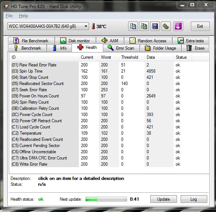Click the save screenshot floppy disk icon
The height and width of the screenshot is (212, 216).
155,26
